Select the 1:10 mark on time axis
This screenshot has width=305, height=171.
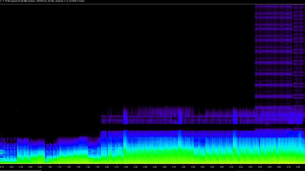click(59, 167)
